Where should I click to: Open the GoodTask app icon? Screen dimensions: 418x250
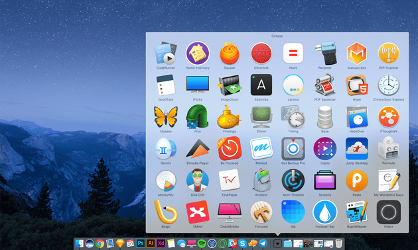(166, 85)
